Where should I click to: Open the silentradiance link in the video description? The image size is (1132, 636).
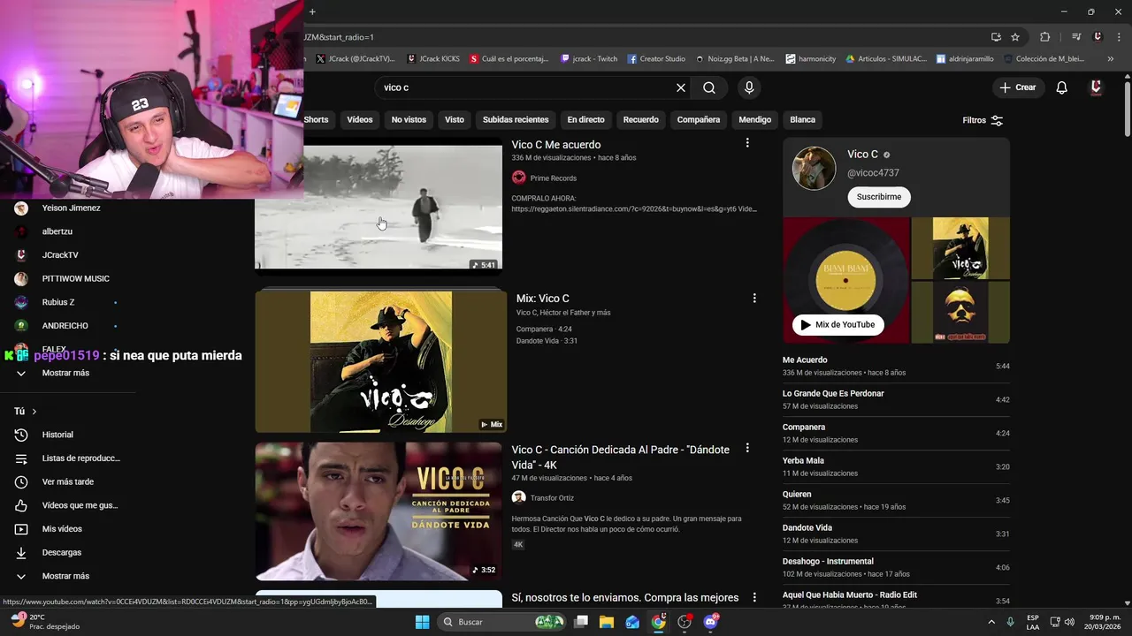(634, 209)
